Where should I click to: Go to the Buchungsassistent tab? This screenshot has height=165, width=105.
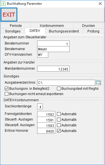(x=64, y=31)
